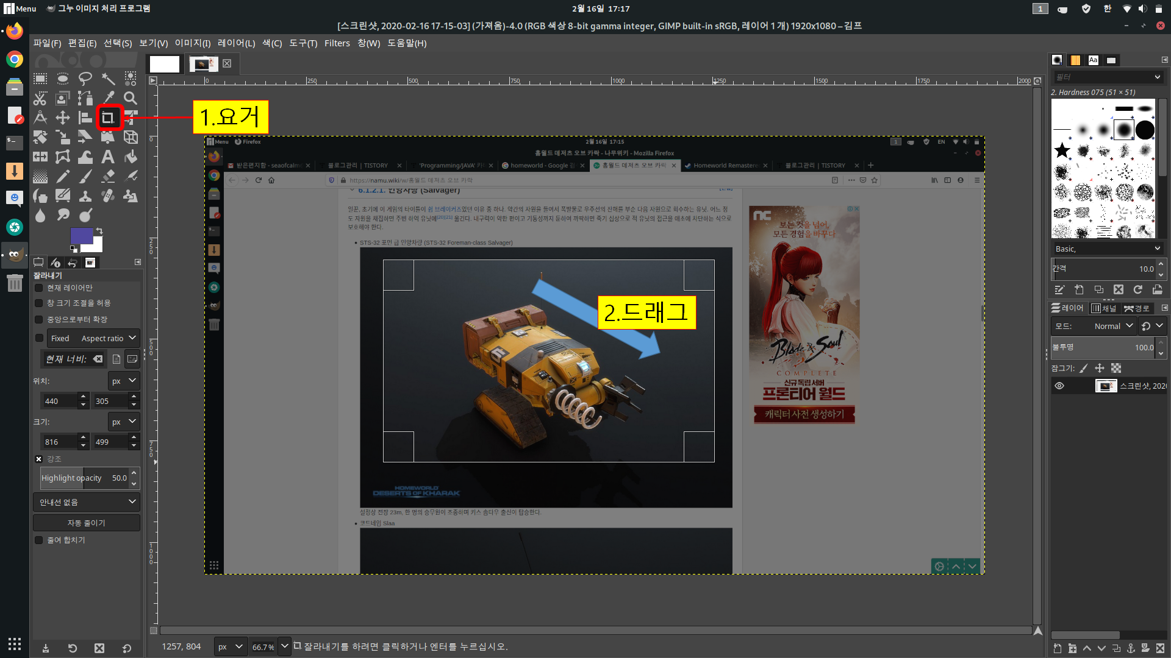Select the Alignment tool
This screenshot has height=658, width=1171.
[85, 118]
